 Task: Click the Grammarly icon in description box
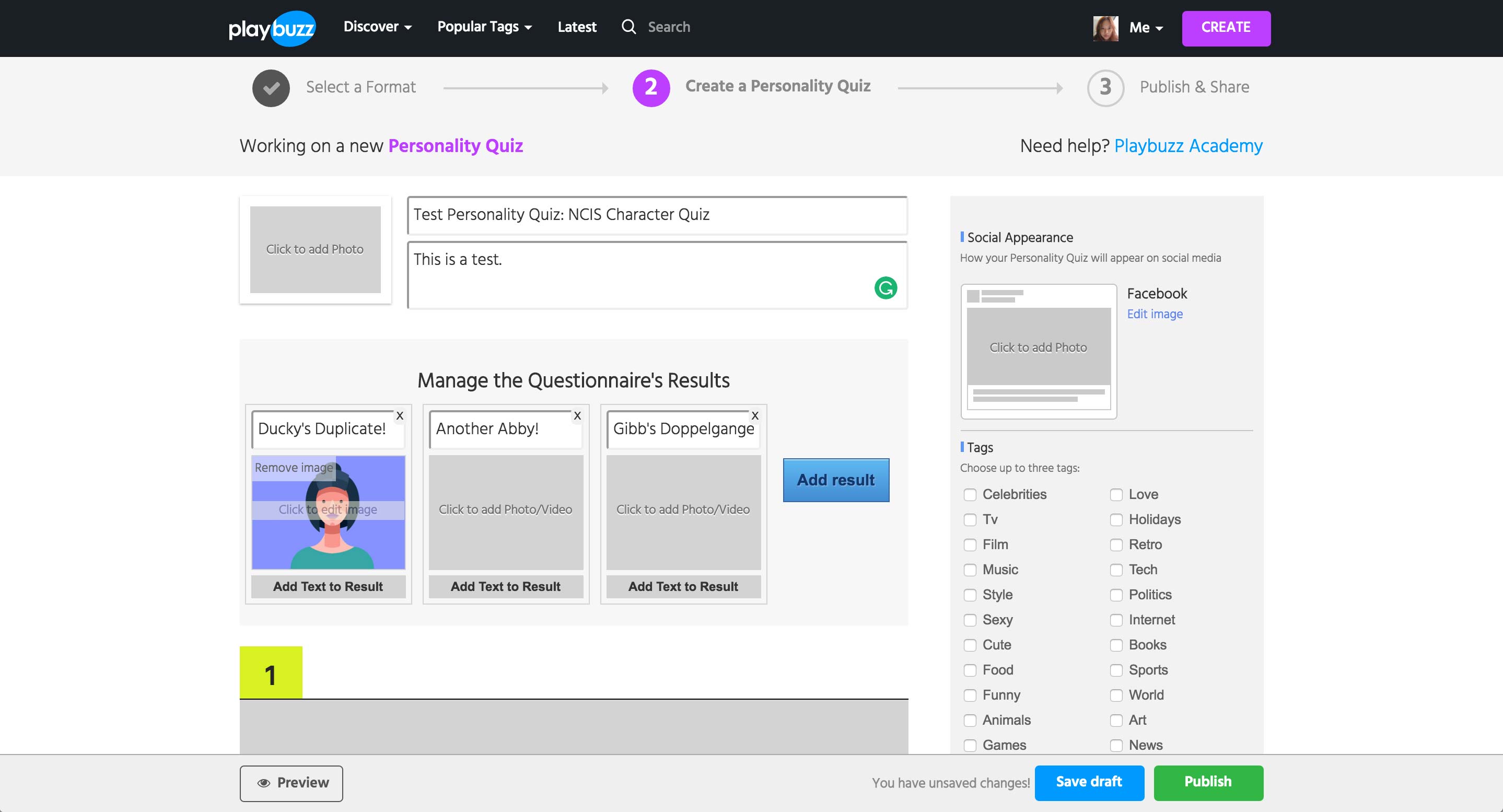885,288
